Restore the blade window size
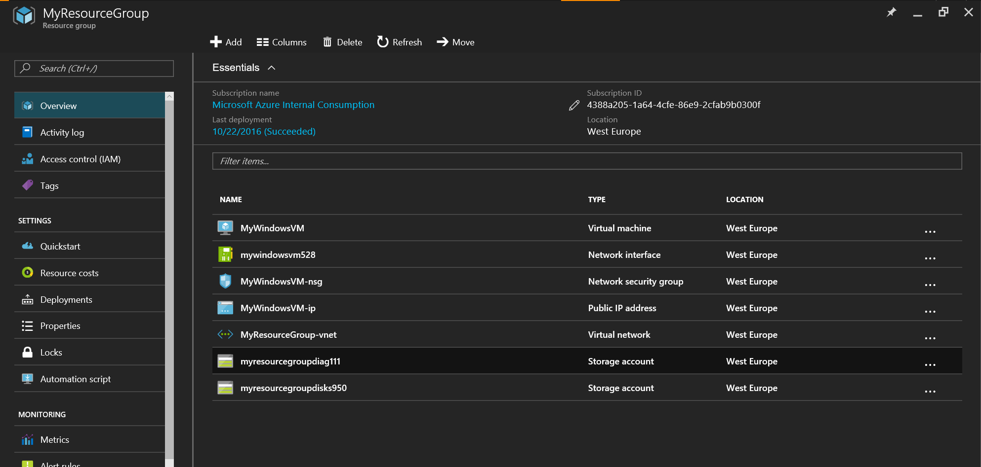981x467 pixels. pyautogui.click(x=943, y=12)
